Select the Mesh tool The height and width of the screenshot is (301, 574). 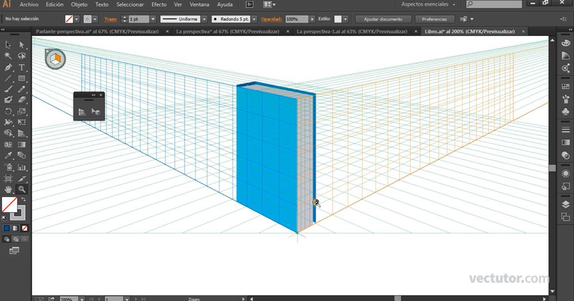coord(8,145)
